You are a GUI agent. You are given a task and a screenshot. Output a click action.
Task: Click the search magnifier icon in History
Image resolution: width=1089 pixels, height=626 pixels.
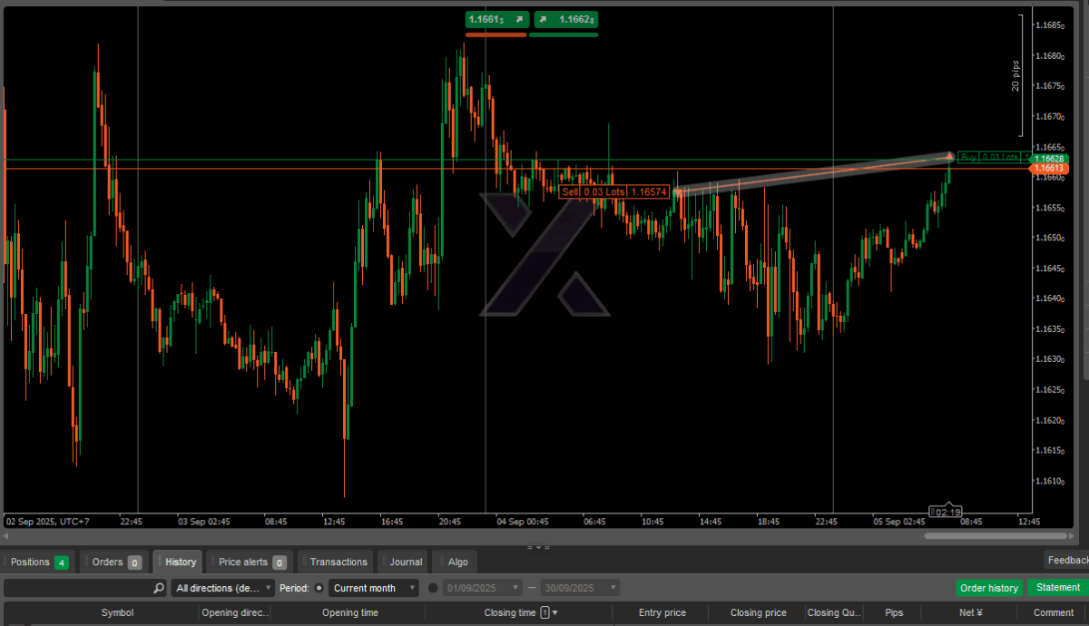(159, 588)
